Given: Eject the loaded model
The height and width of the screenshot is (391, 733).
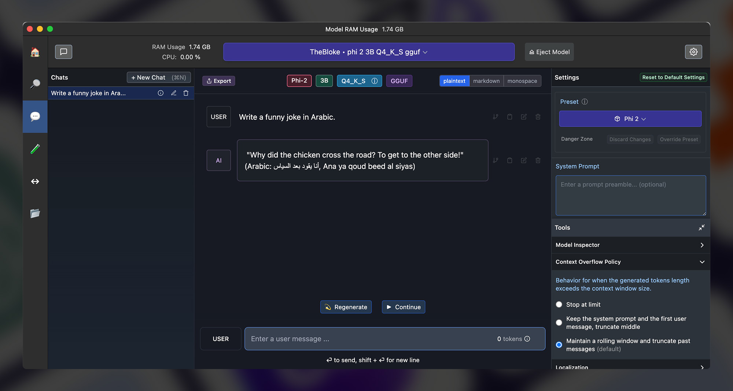Looking at the screenshot, I should 549,52.
